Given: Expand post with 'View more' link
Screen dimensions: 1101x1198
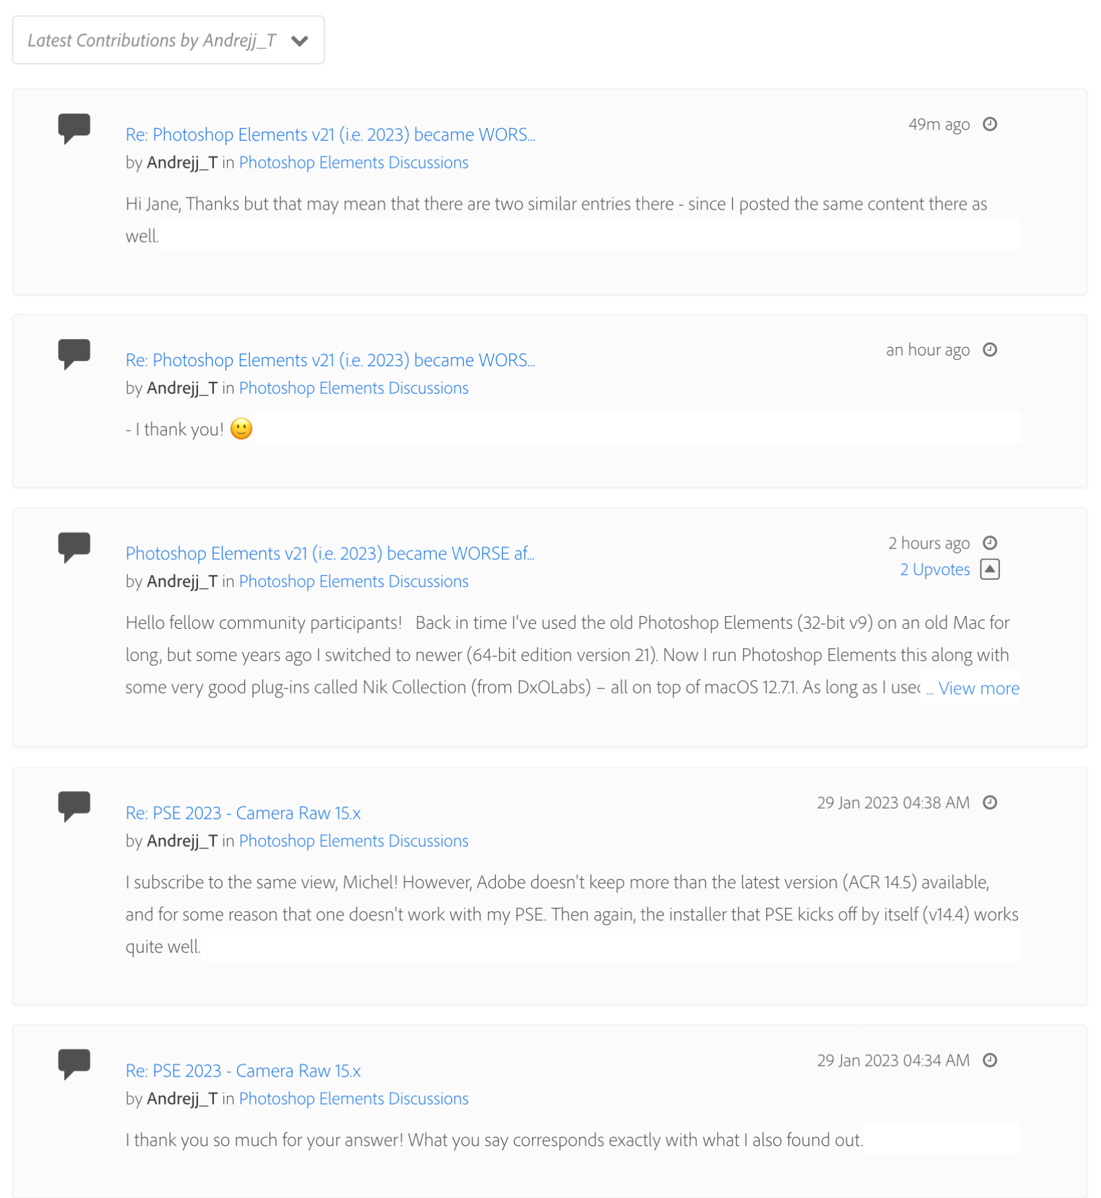Looking at the screenshot, I should click(x=978, y=688).
